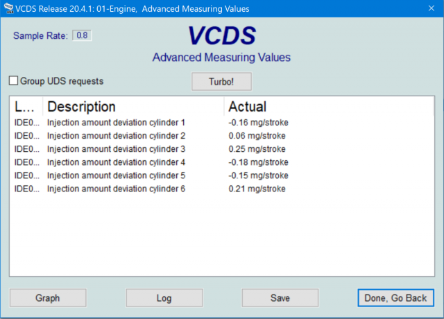
Task: Click the truncated 'L...' column header
Action: [x=24, y=107]
